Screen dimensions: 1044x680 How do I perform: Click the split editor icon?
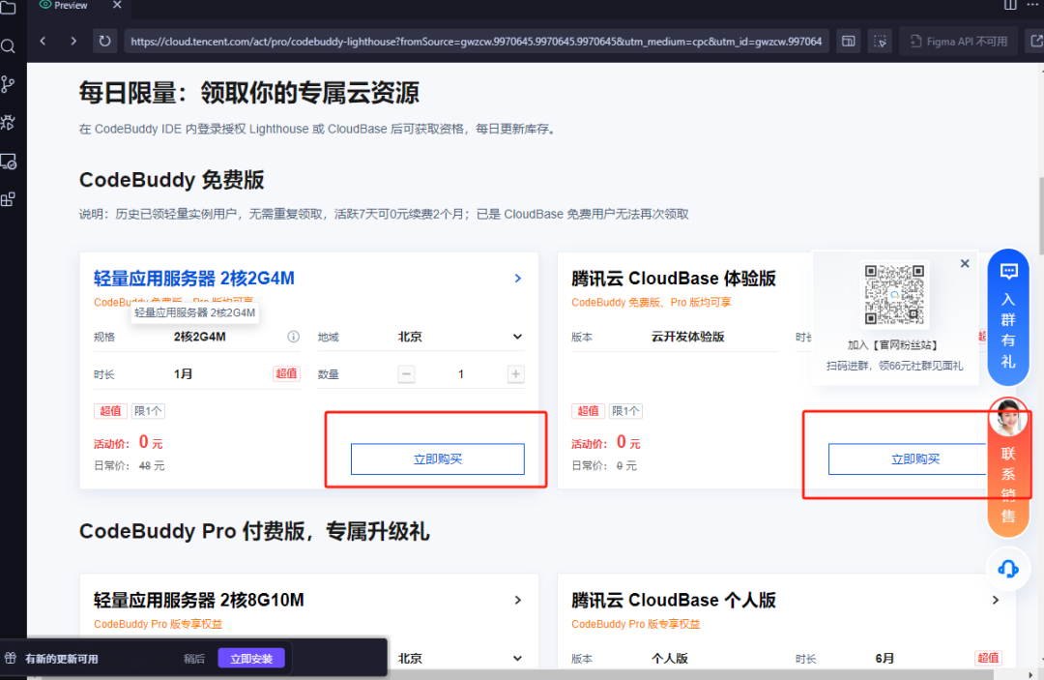(1010, 5)
